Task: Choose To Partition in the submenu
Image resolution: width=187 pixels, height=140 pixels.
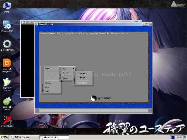Action: point(82,73)
